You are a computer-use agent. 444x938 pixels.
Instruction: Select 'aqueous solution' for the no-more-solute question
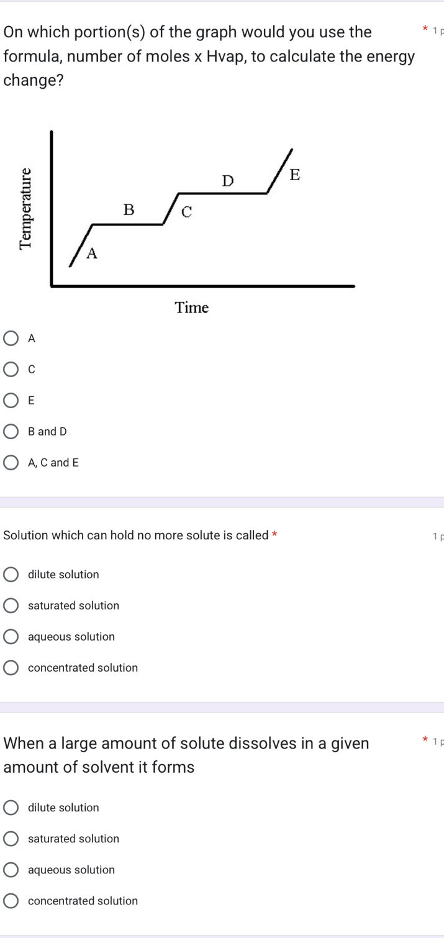(11, 636)
